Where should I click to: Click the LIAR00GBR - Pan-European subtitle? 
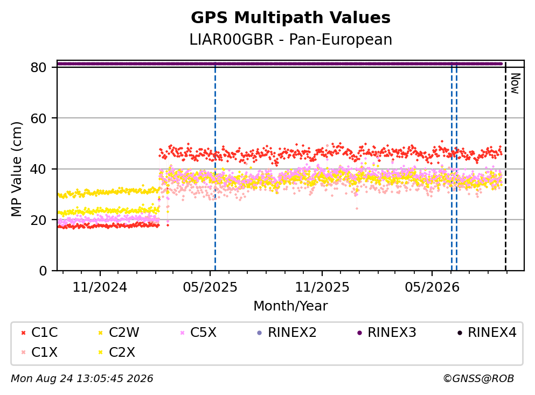tap(291, 39)
